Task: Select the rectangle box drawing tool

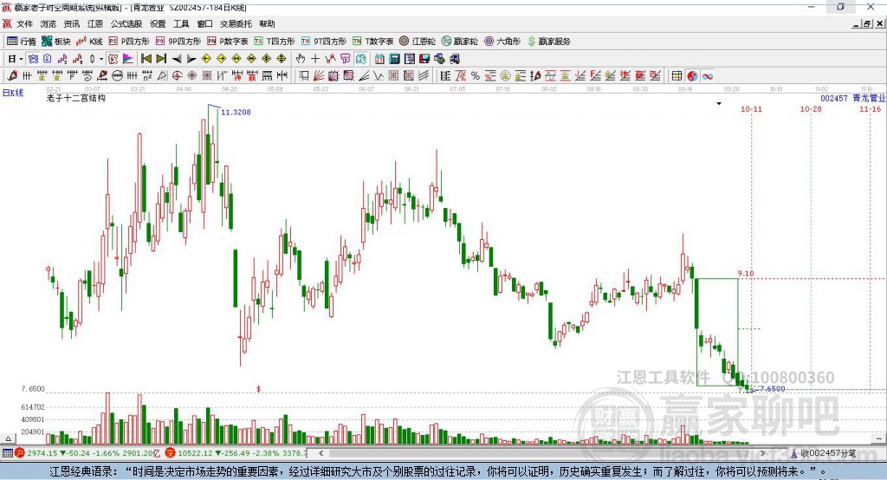Action: tap(304, 75)
